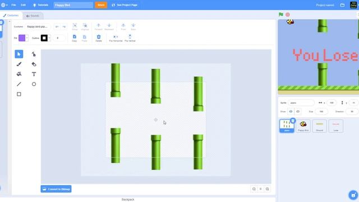
Task: Activate the Text tool
Action: pos(34,74)
